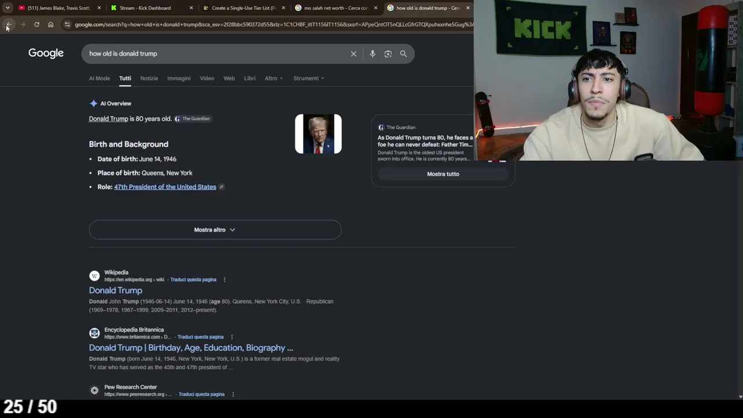Focus the Chrome address bar
Screen dimensions: 743x418
tap(273, 24)
